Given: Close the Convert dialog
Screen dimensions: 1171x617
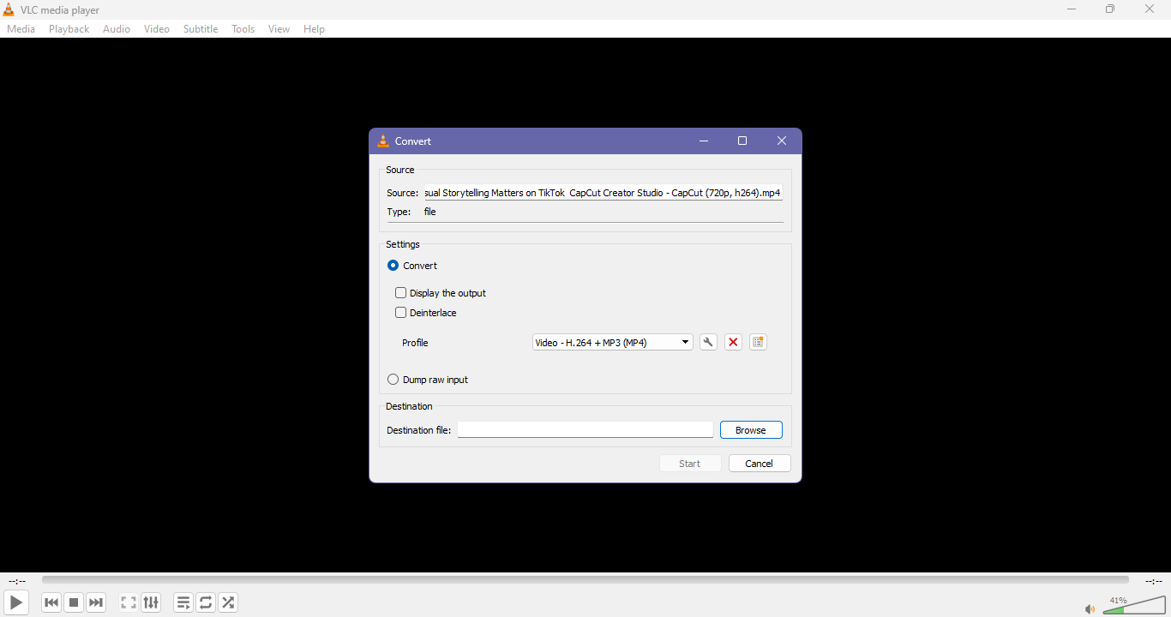Looking at the screenshot, I should pyautogui.click(x=782, y=141).
